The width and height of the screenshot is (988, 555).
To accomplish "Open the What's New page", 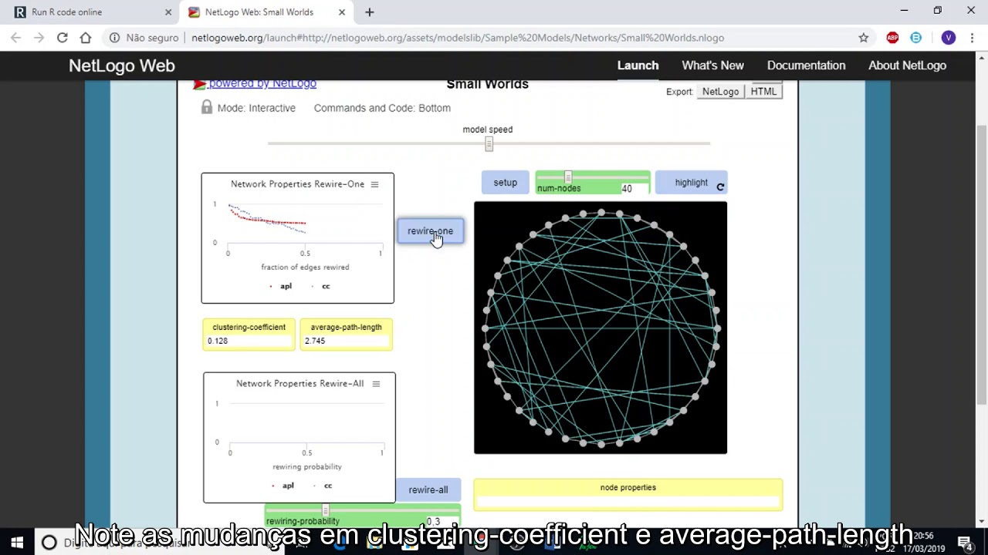I will (712, 66).
